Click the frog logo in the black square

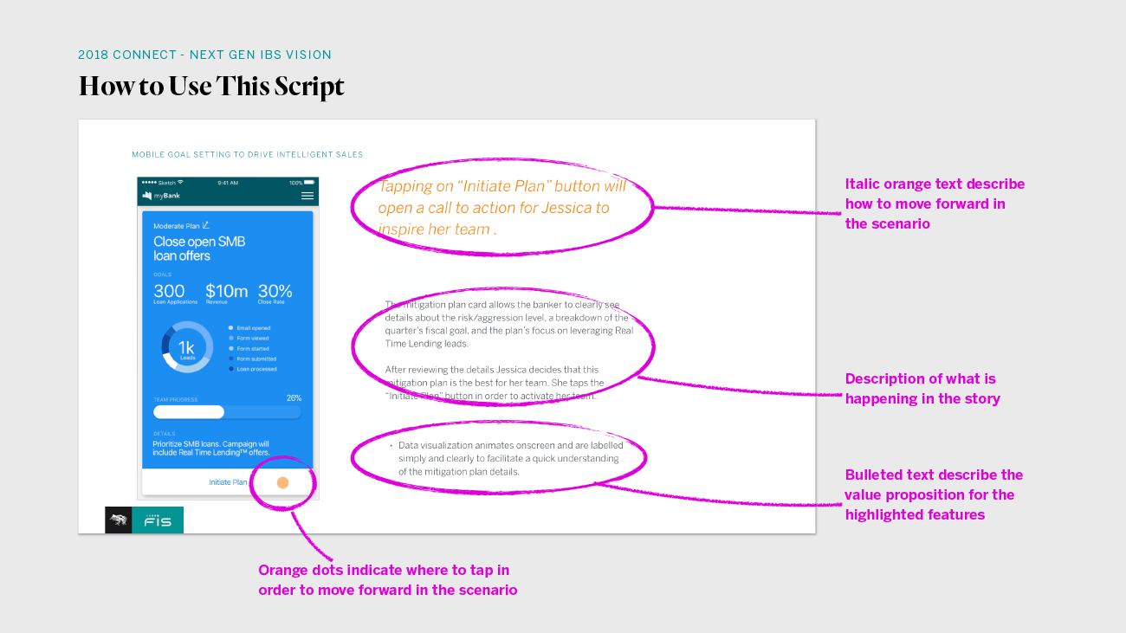(x=119, y=520)
